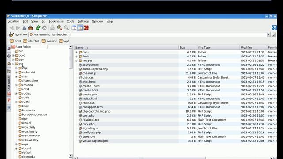Viewport: 283px width, 159px height.
Task: Clear the Location bar with broom icon
Action: [x=11, y=34]
